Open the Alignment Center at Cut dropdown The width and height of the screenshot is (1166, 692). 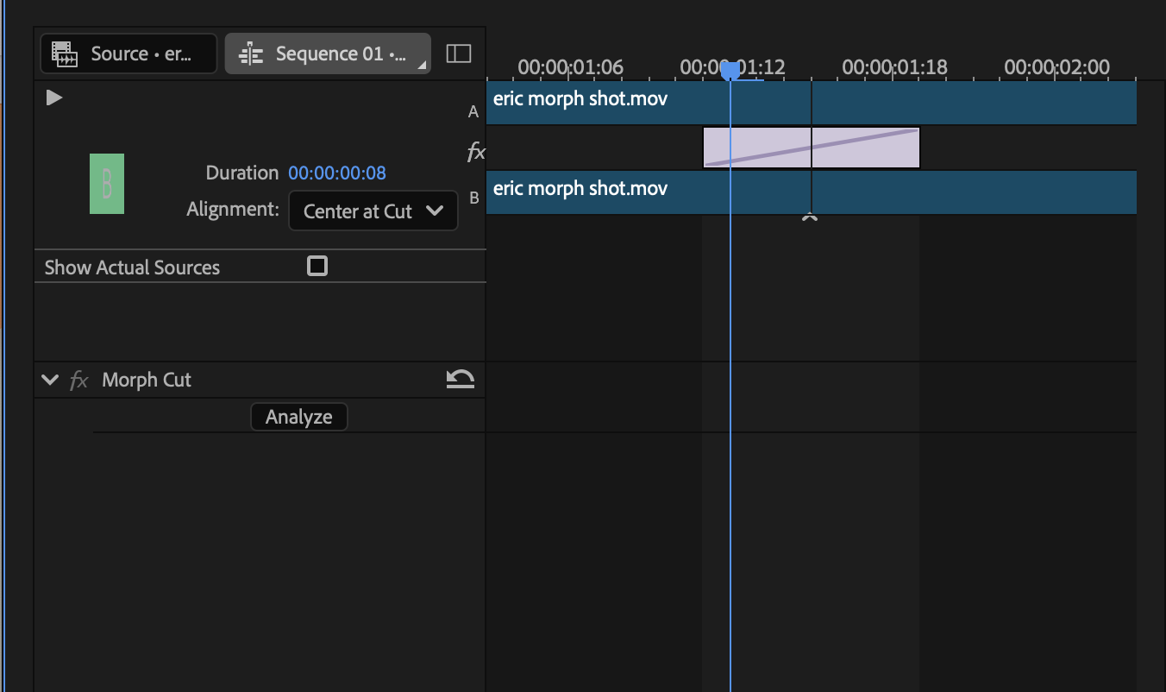373,211
